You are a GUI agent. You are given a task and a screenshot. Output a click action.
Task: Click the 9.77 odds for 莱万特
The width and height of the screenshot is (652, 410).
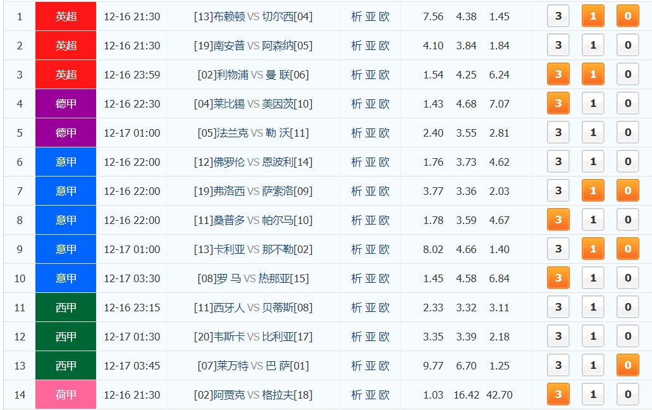[x=433, y=366]
